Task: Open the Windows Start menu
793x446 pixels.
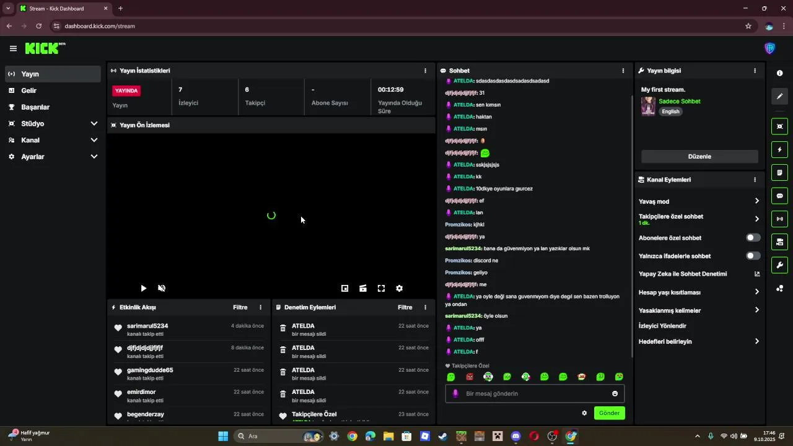Action: [223, 436]
